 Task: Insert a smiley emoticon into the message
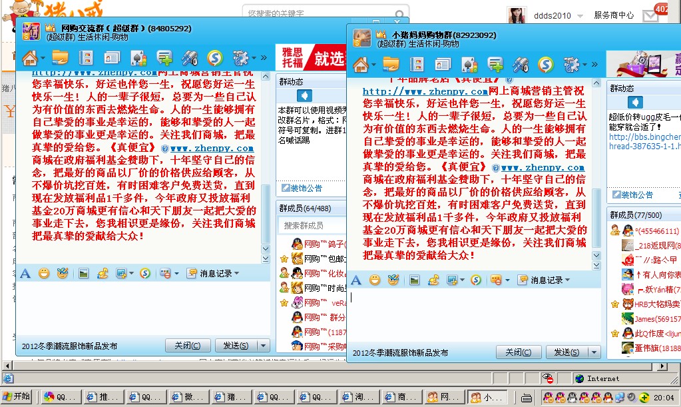click(373, 280)
